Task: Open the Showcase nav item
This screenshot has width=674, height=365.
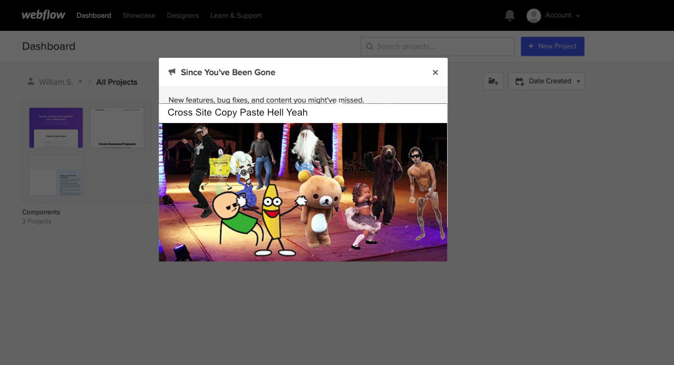Action: coord(139,16)
